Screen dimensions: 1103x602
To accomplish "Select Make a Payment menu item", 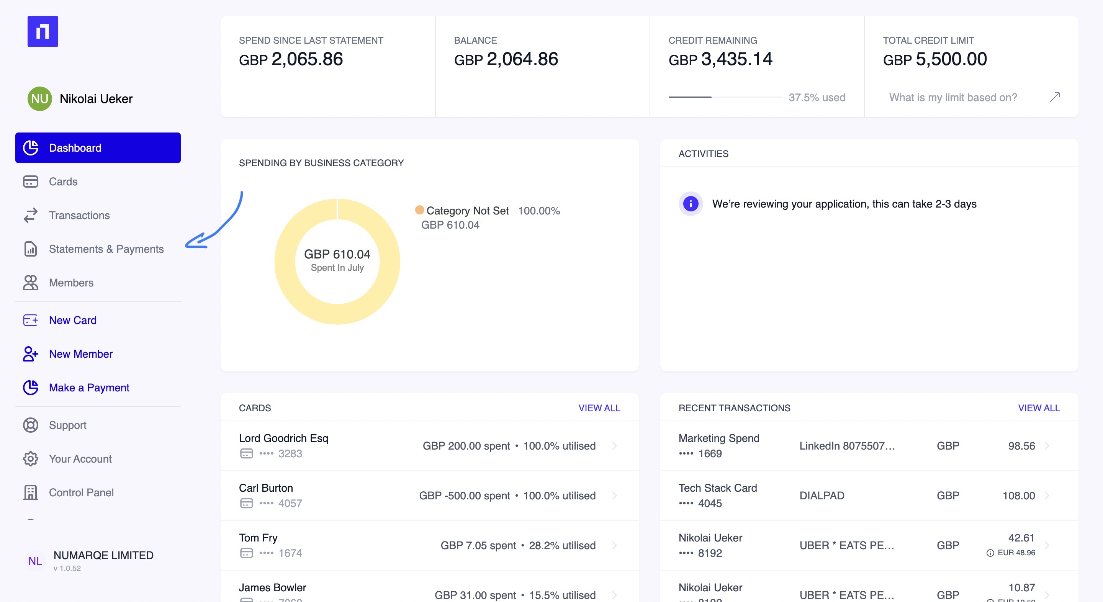I will [x=89, y=388].
